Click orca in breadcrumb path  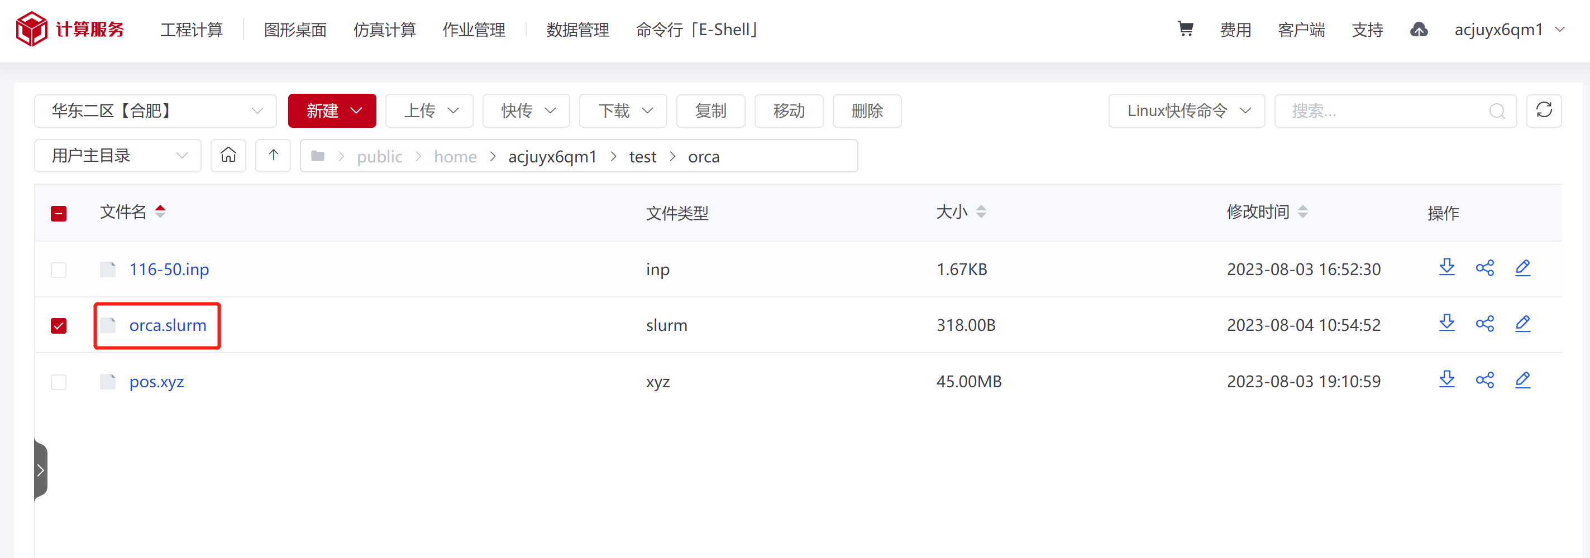coord(704,157)
